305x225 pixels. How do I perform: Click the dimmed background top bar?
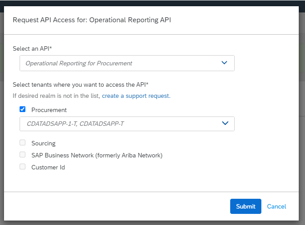pos(152,3)
